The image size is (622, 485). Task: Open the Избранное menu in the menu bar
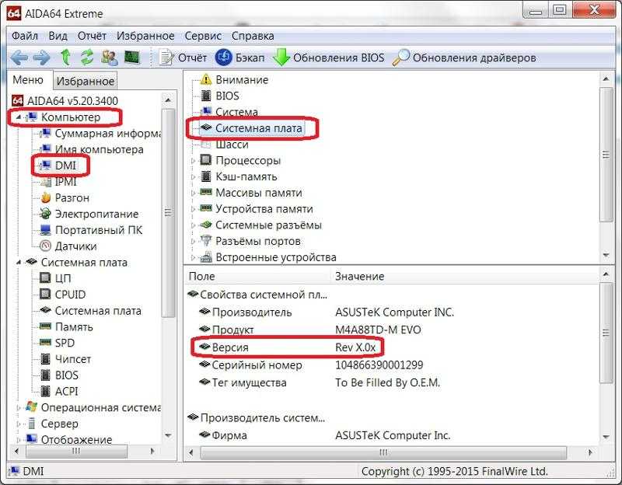[x=145, y=36]
